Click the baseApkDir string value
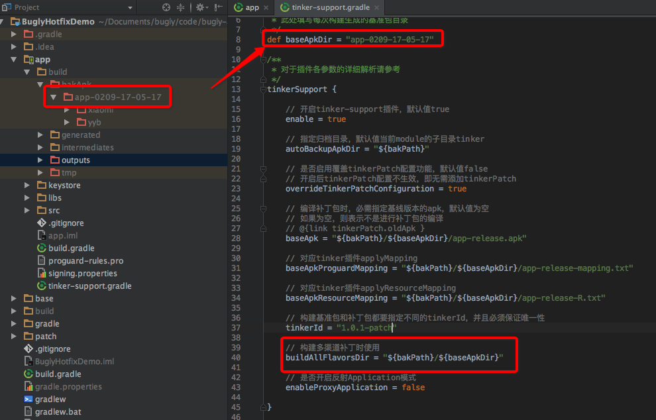This screenshot has height=420, width=656. pyautogui.click(x=390, y=39)
